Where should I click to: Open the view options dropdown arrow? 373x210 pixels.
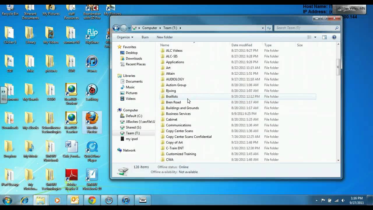315,37
